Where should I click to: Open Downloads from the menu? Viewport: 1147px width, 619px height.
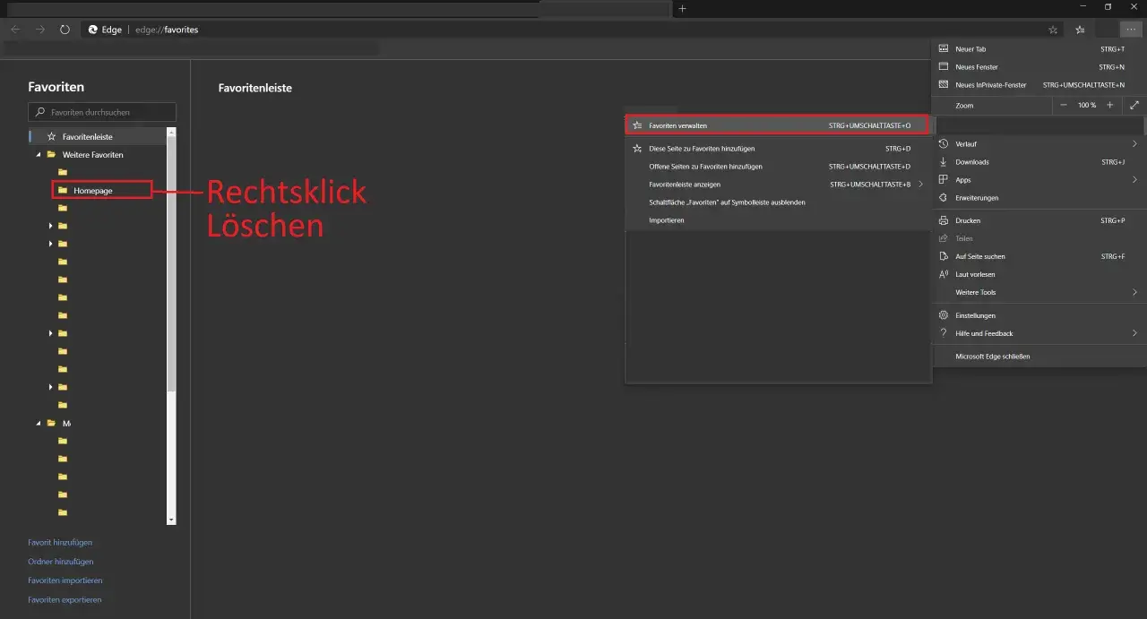coord(1039,162)
